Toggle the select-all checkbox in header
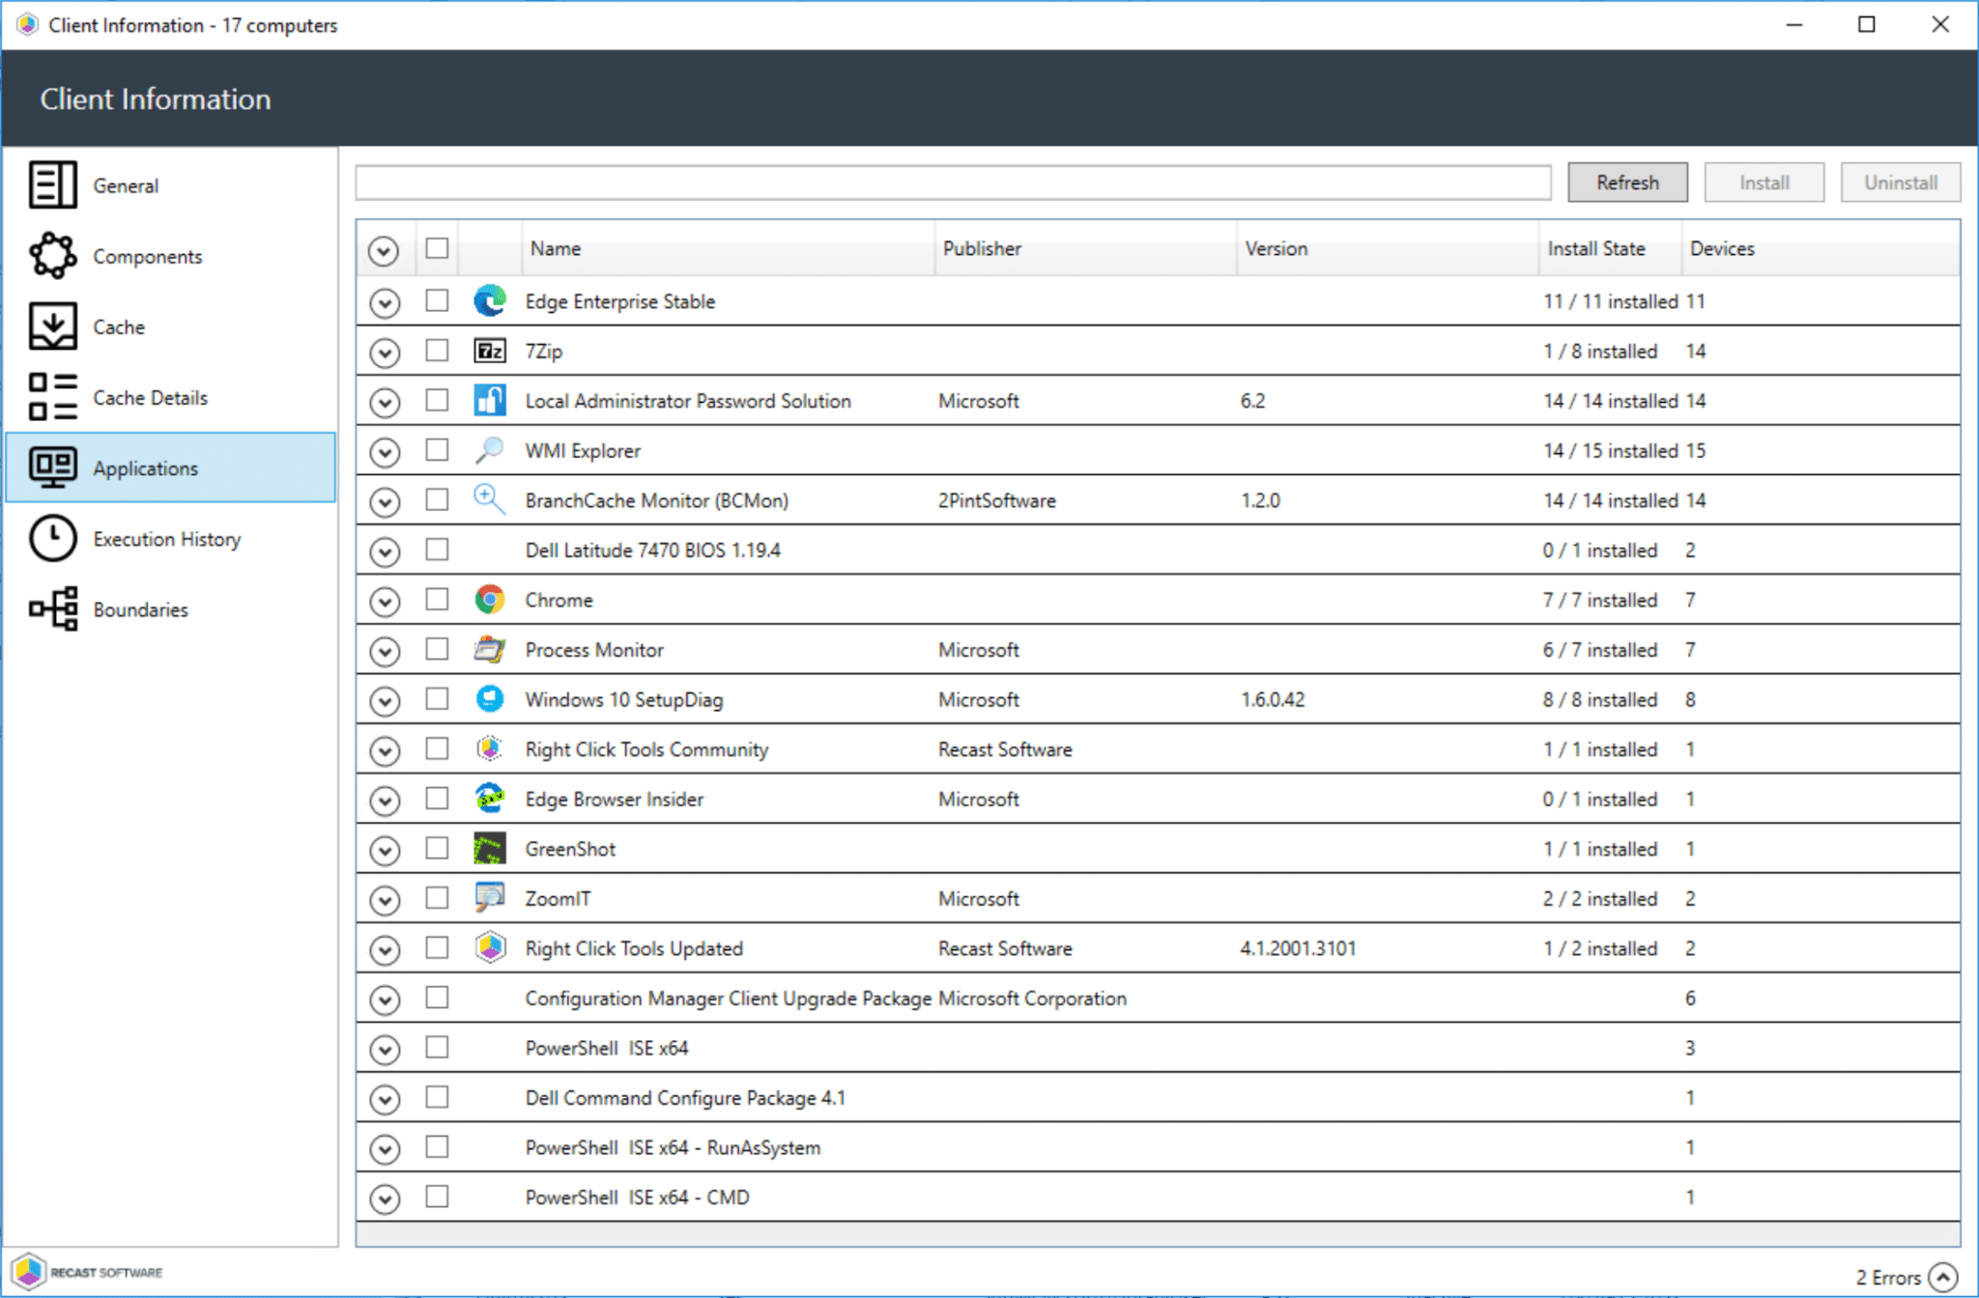The image size is (1979, 1298). [438, 248]
